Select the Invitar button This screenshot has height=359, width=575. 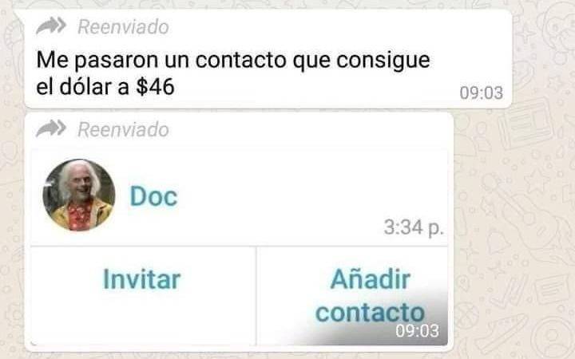pyautogui.click(x=142, y=279)
